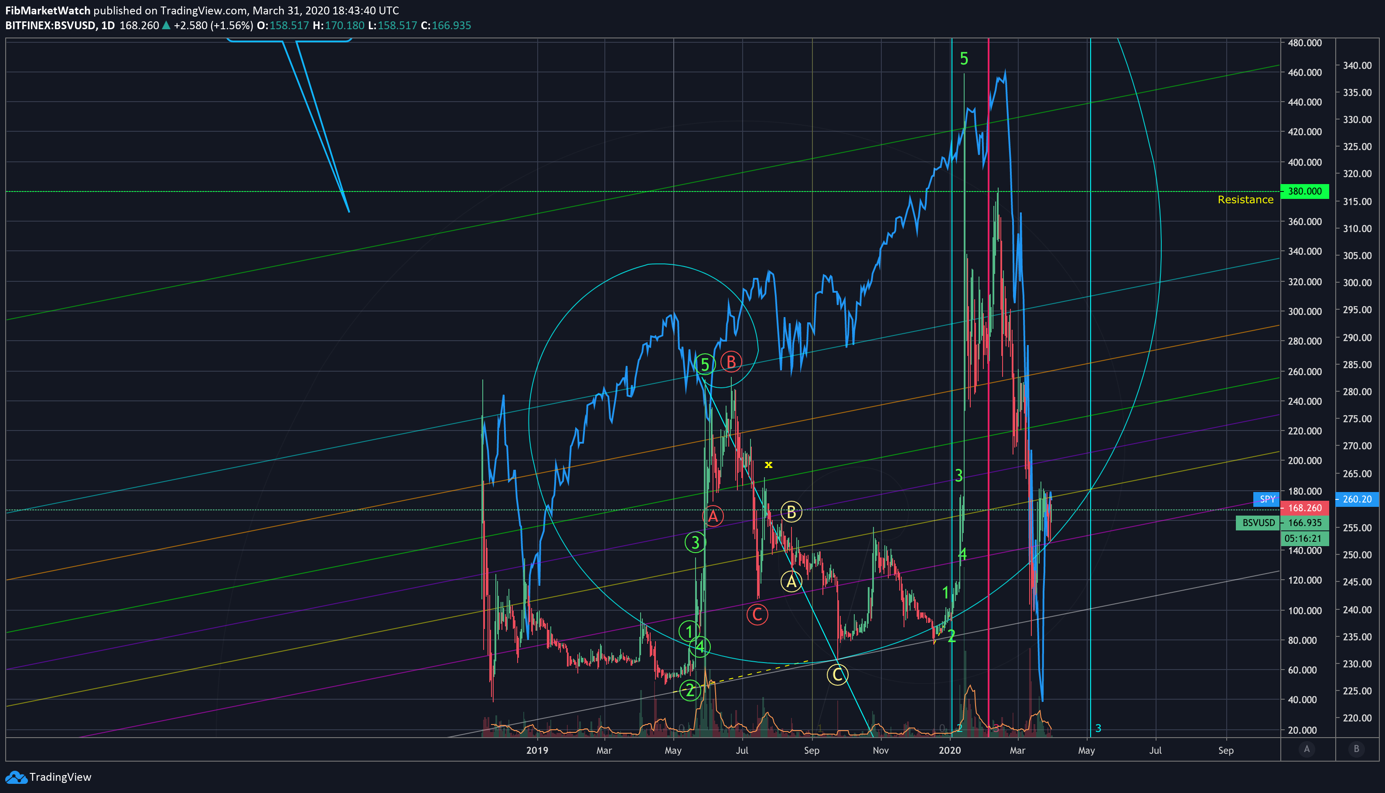
Task: Click the 2020 date axis label
Action: coord(949,751)
